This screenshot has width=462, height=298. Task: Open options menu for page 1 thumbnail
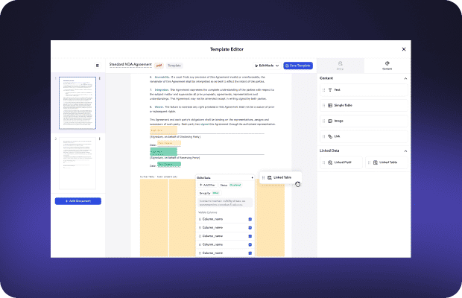coord(100,79)
